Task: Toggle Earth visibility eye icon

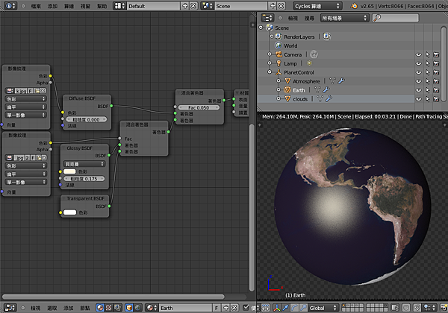Action: tap(418, 90)
